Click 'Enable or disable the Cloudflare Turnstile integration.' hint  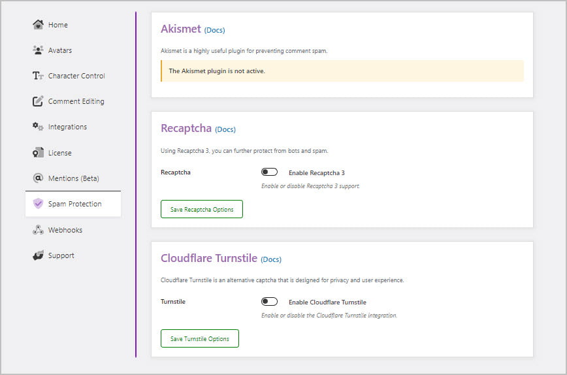coord(329,316)
